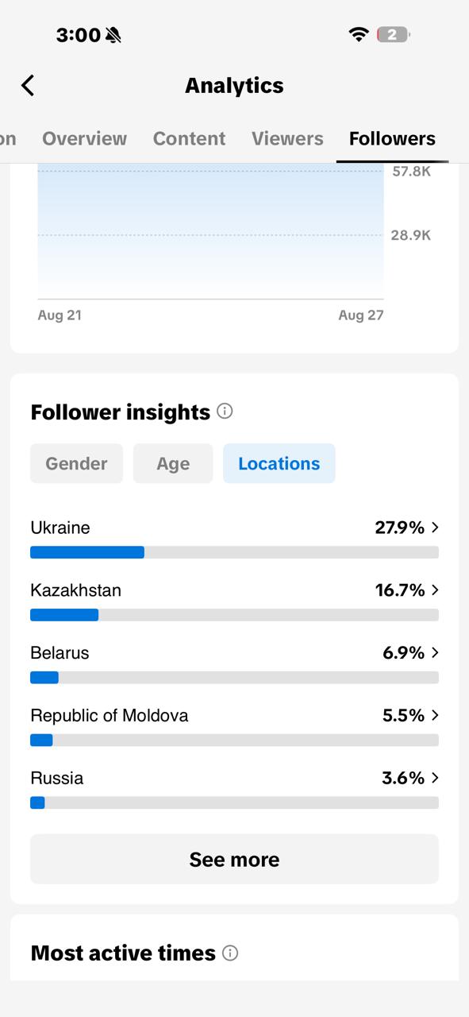The height and width of the screenshot is (1017, 469).
Task: Tap the Ukraine percentage progress bar
Action: tap(234, 552)
